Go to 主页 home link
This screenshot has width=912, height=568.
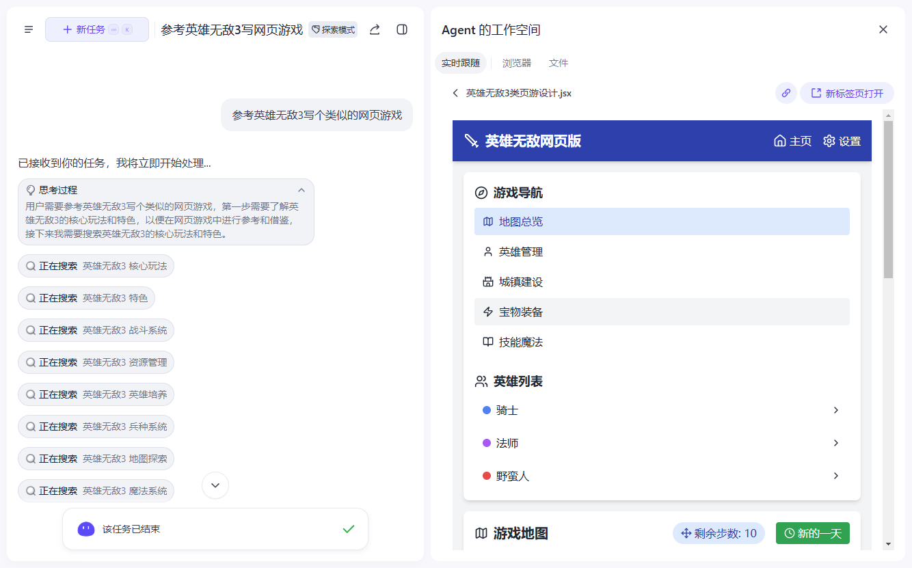tap(793, 141)
